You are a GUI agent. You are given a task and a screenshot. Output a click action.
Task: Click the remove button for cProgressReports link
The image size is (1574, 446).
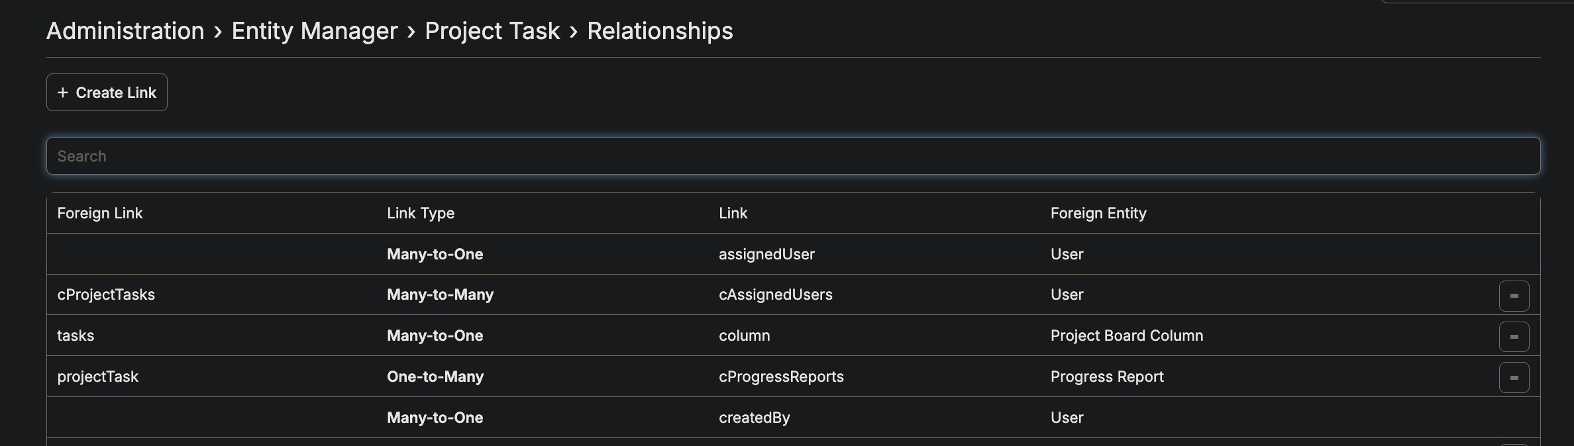(1514, 378)
